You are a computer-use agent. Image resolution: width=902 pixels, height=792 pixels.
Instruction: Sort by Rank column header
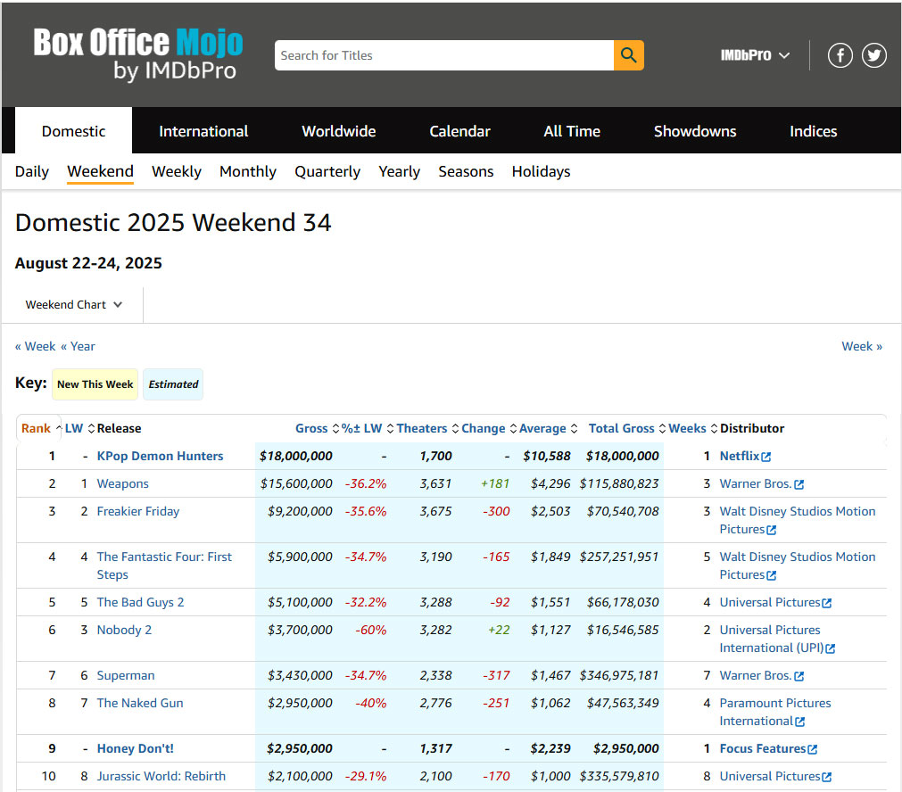(36, 428)
